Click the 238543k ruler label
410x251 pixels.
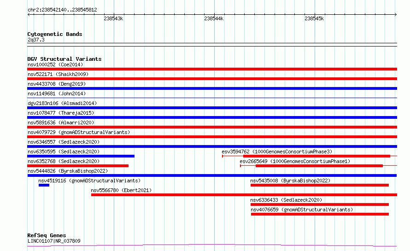[x=113, y=18]
